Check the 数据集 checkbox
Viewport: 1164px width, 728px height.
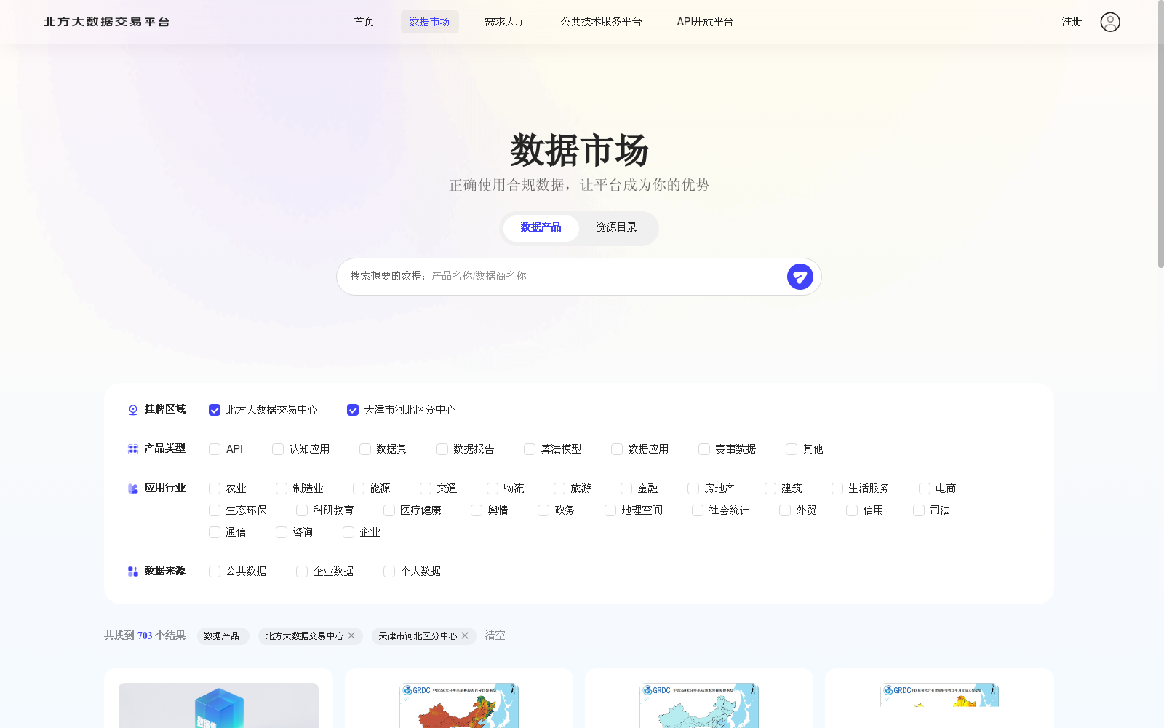[364, 449]
